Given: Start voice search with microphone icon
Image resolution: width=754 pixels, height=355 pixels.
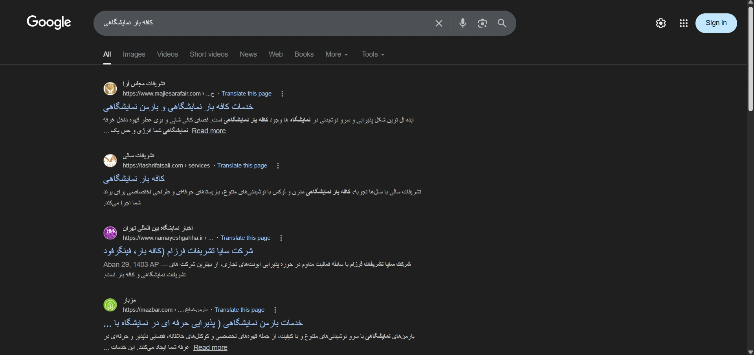Looking at the screenshot, I should click(463, 23).
